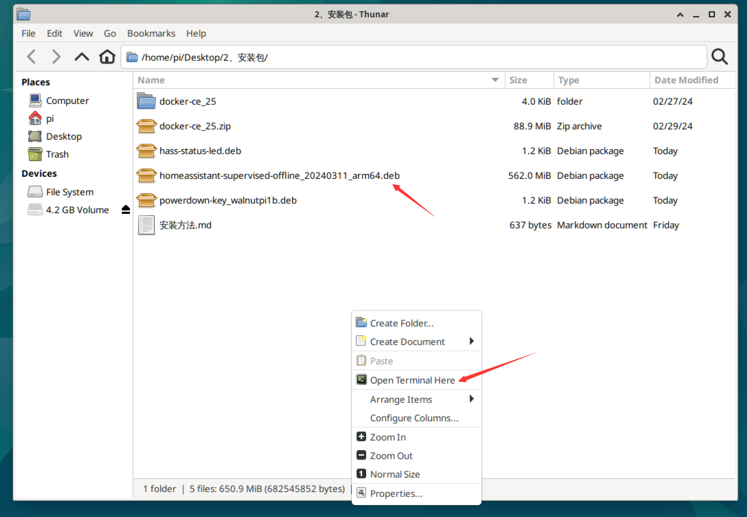
Task: Sort by the Type column header
Action: pyautogui.click(x=601, y=80)
